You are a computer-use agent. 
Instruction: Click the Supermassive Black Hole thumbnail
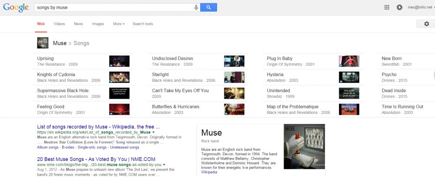coord(119,94)
